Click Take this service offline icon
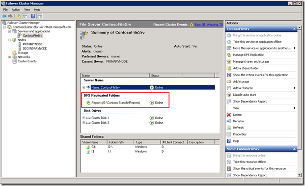Viewport: 305px width, 186px height. pyautogui.click(x=229, y=42)
